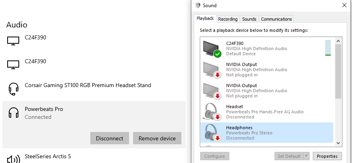
Task: Click the SteelSeries Arctis 5 speaker icon
Action: 13,159
